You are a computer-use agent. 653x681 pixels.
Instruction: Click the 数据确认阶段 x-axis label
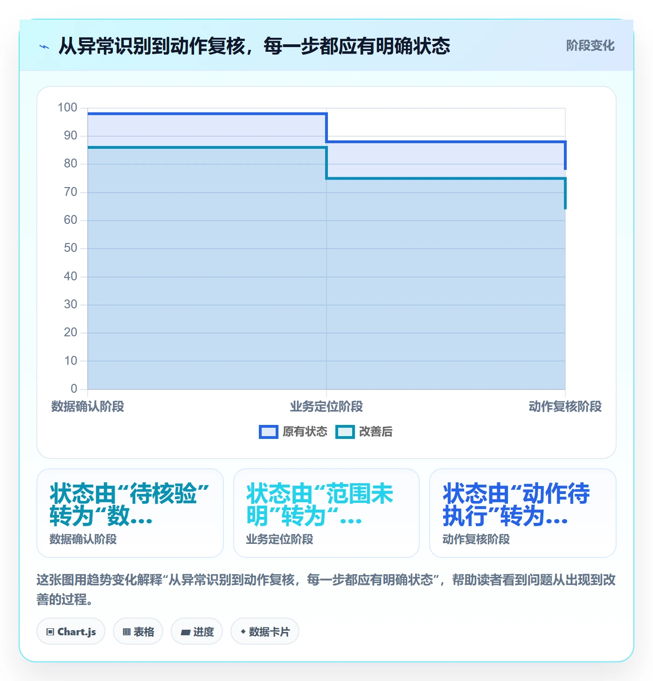88,407
